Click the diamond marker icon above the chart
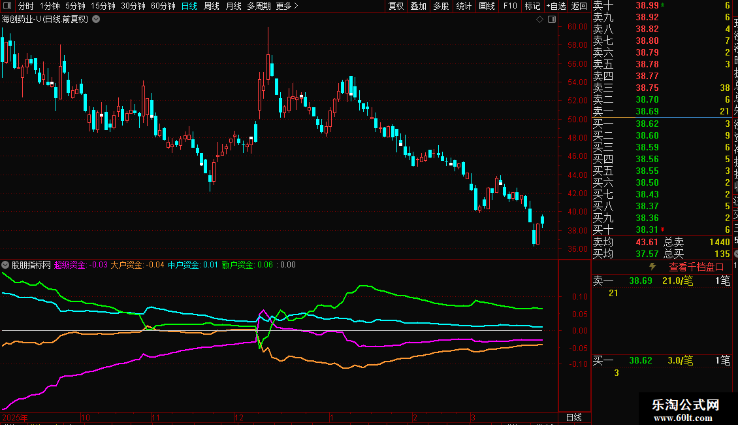This screenshot has width=738, height=425. pyautogui.click(x=540, y=20)
